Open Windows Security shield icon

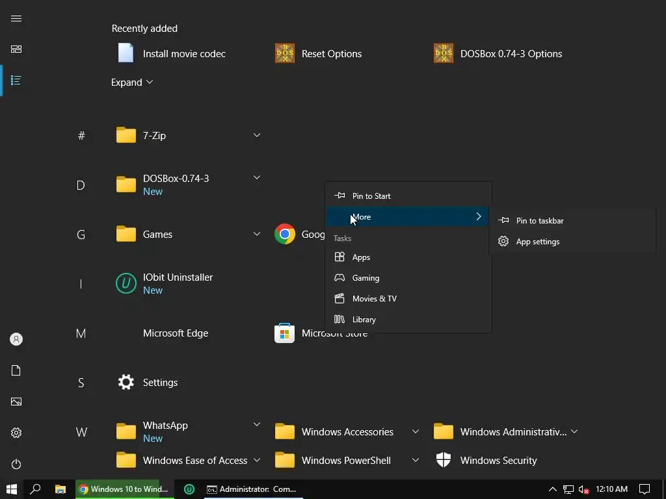(x=444, y=460)
